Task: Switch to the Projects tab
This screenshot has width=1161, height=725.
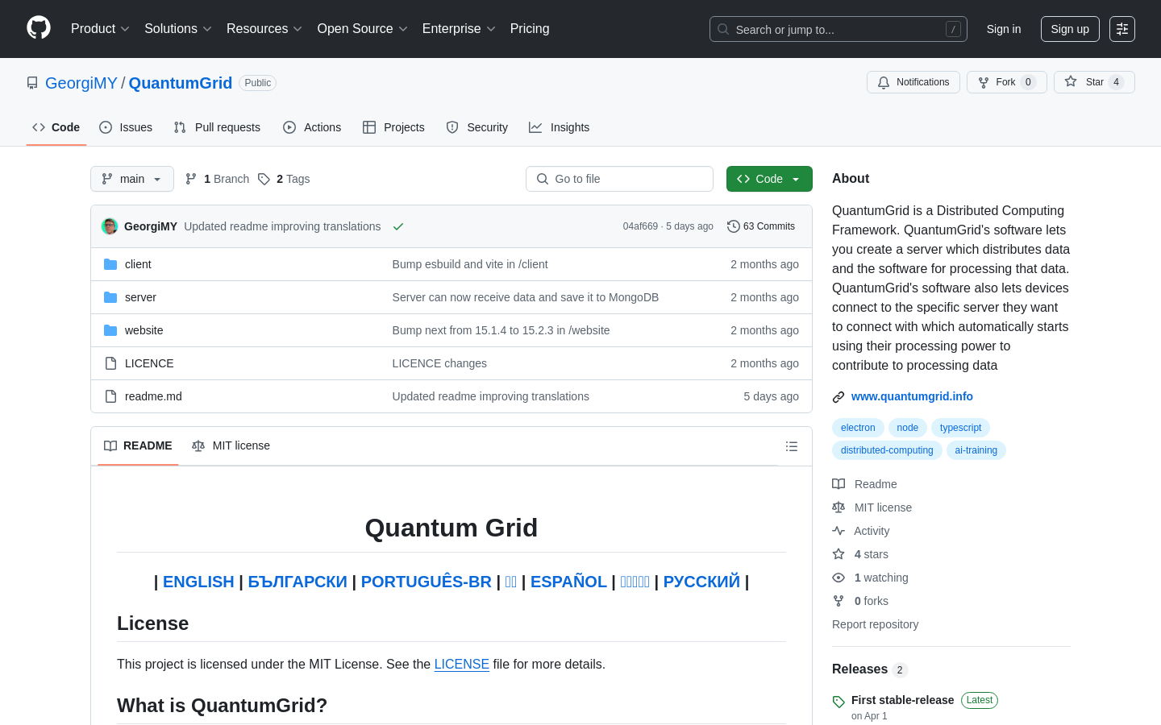Action: (x=393, y=127)
